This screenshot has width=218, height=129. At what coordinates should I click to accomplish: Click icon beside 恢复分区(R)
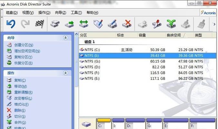tap(9, 63)
